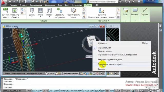Toggle ШАГ snap mode in status bar
Viewport: 164px width, 92px height.
[x=34, y=91]
